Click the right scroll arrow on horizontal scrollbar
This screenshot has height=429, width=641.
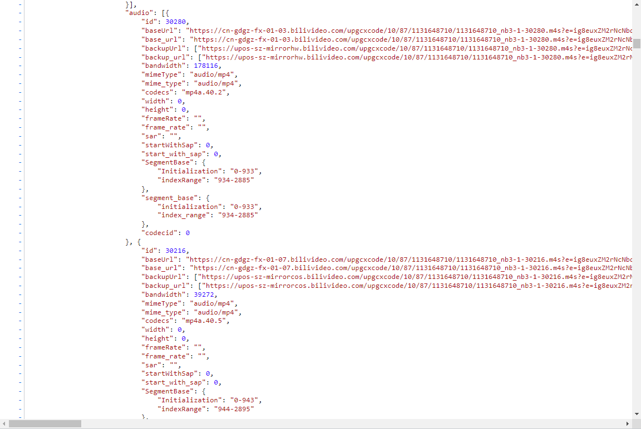628,424
